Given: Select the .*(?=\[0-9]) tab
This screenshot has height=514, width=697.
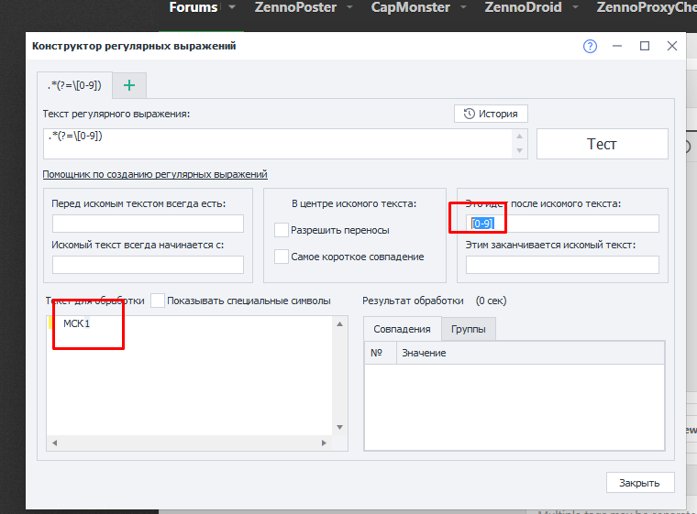Looking at the screenshot, I should [x=74, y=85].
